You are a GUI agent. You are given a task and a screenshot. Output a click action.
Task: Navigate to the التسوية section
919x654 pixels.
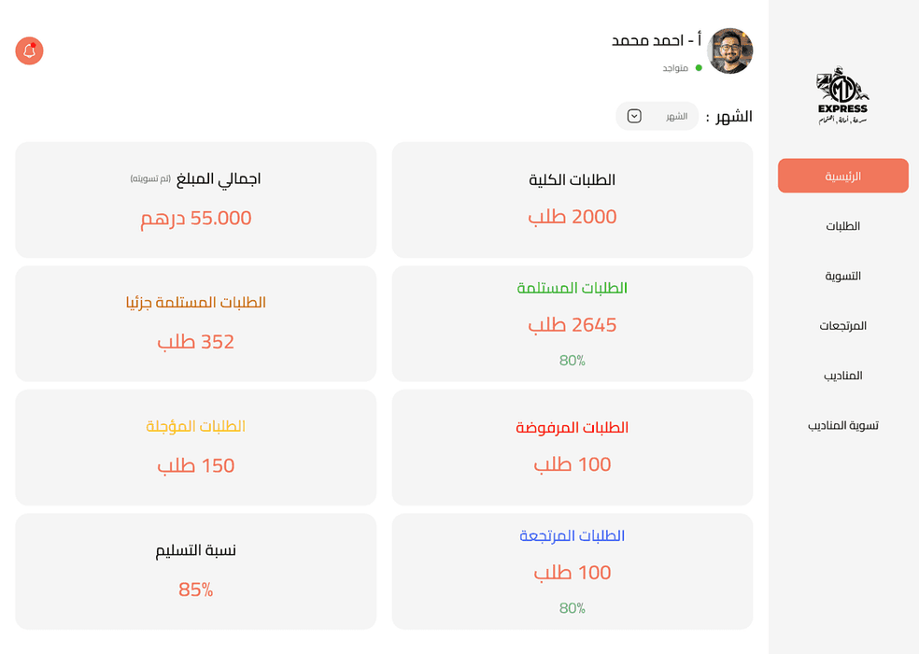pyautogui.click(x=843, y=276)
